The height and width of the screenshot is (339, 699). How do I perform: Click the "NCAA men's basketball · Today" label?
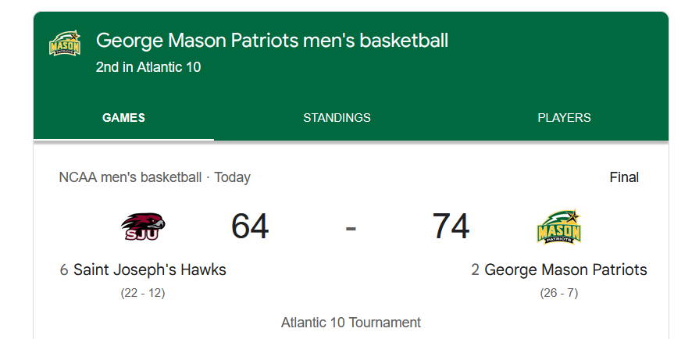pos(155,177)
